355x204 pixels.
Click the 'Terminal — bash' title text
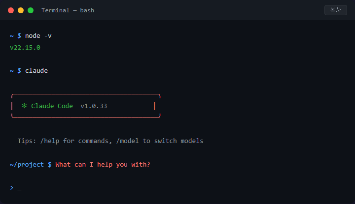point(68,10)
